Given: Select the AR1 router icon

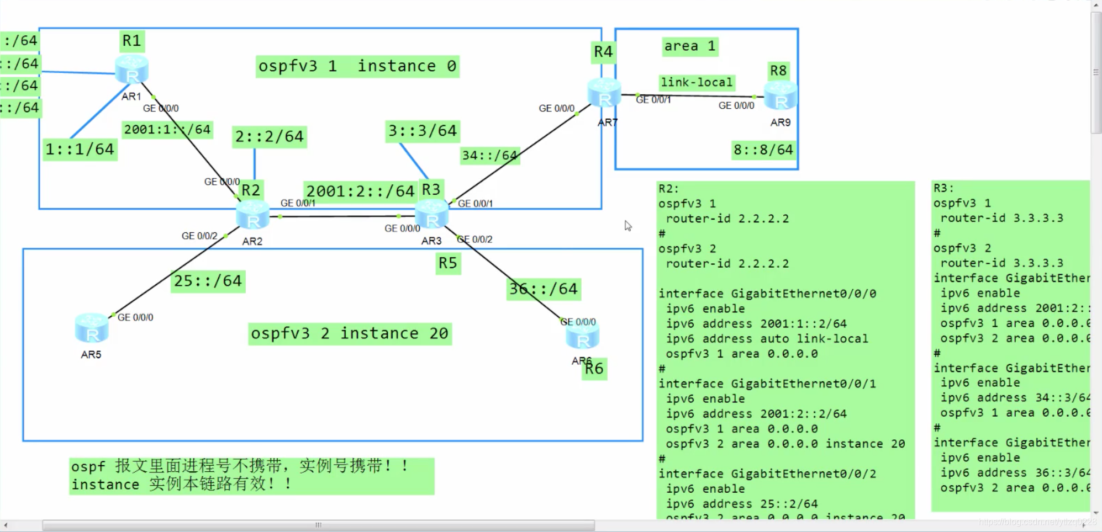Looking at the screenshot, I should click(x=131, y=69).
